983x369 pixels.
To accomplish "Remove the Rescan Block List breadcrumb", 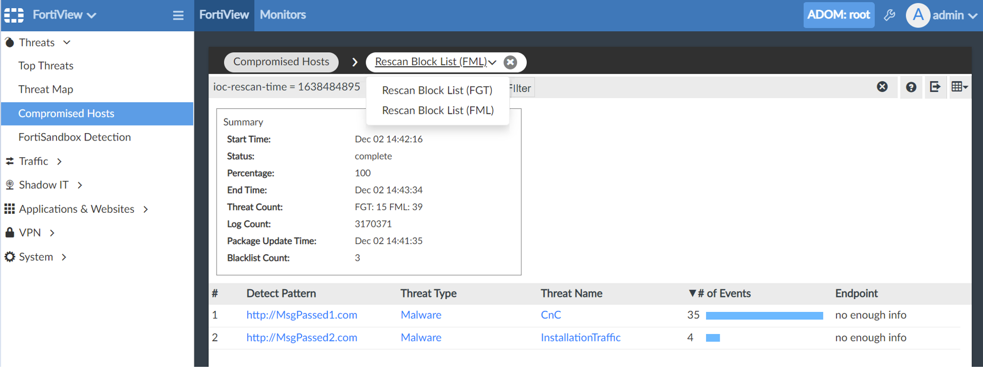I will click(x=510, y=62).
